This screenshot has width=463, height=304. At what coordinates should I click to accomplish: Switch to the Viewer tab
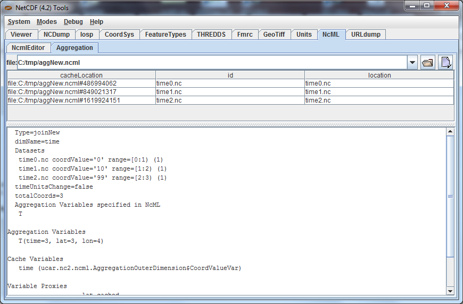click(x=21, y=35)
